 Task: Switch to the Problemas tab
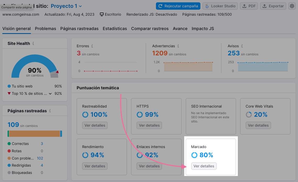[45, 28]
